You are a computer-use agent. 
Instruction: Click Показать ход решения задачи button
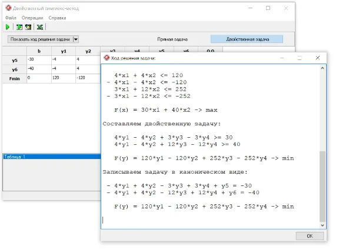point(41,39)
